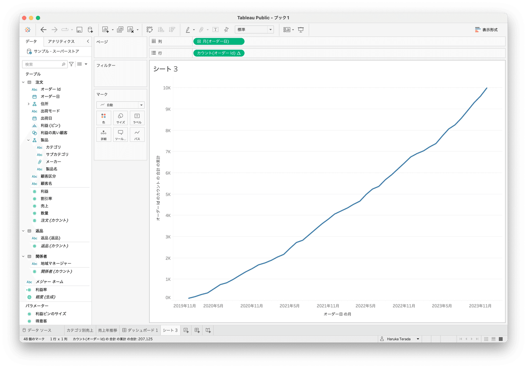Screen dimensions: 527x368
Task: Click the オーダー日 の月 axis title
Action: coord(337,314)
